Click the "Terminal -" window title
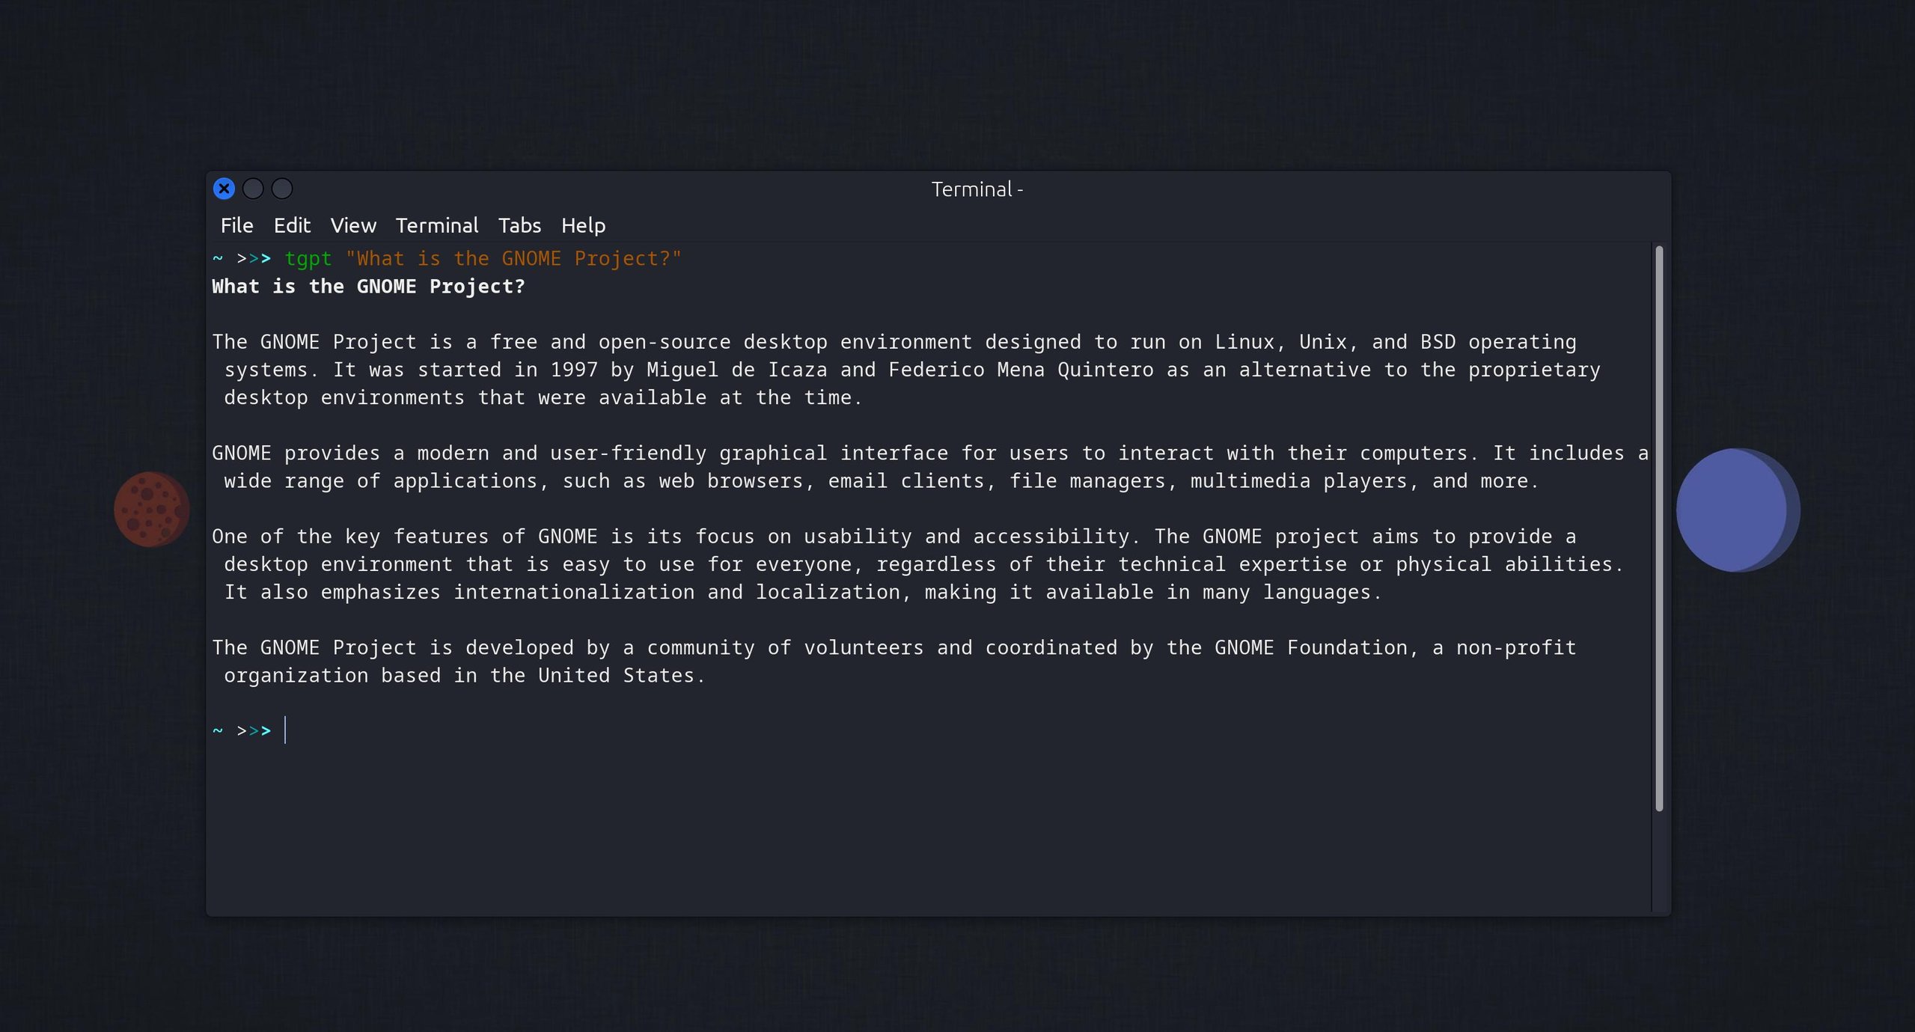 977,189
